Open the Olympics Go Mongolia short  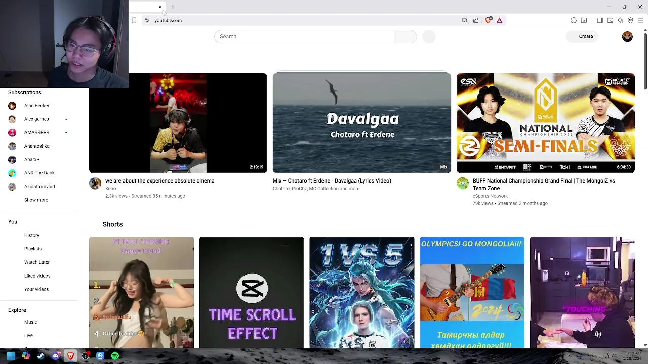point(472,292)
